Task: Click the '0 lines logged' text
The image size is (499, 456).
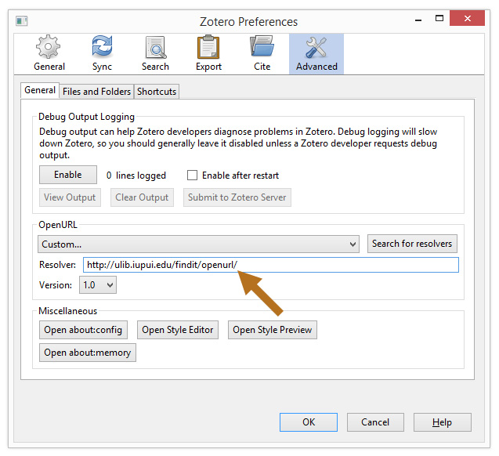Action: pyautogui.click(x=136, y=176)
